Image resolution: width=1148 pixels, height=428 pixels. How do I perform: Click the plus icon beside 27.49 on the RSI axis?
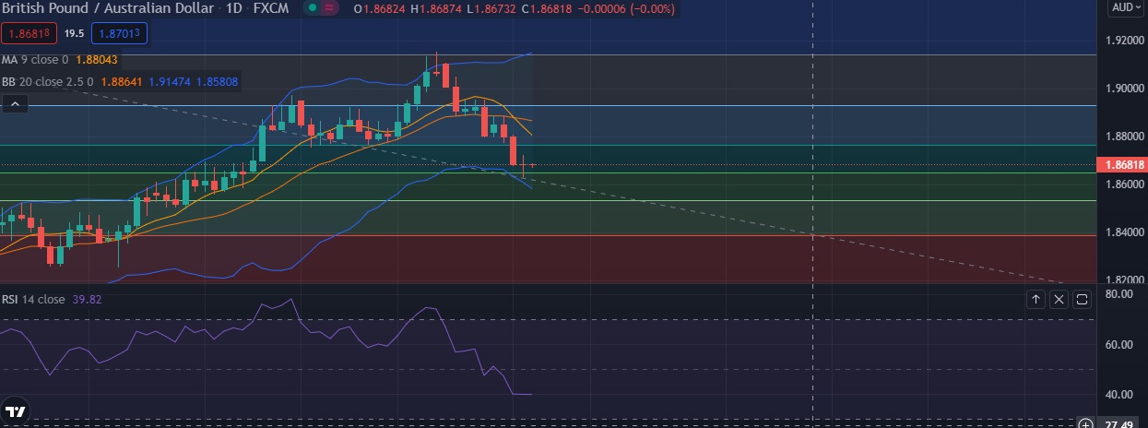[x=1087, y=424]
